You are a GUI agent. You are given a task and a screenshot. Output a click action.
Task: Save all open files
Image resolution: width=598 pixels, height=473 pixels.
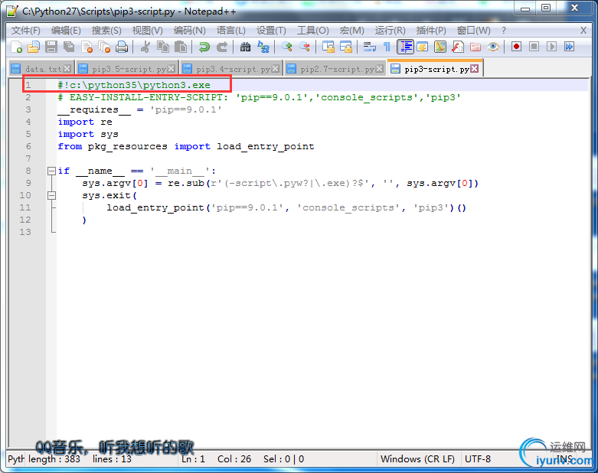(x=69, y=47)
